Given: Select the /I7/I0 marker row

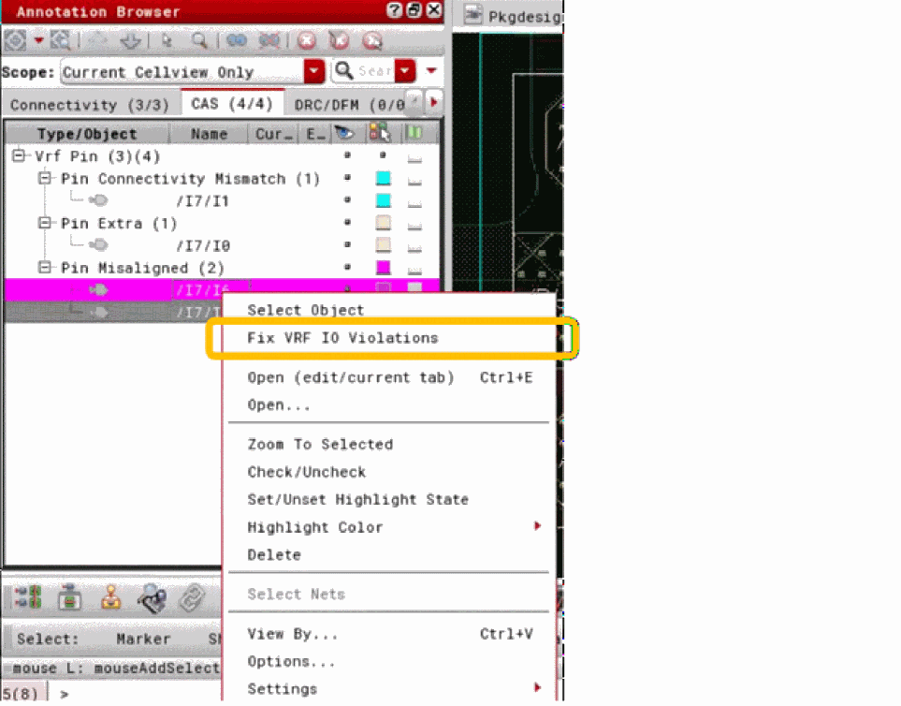Looking at the screenshot, I should [223, 245].
